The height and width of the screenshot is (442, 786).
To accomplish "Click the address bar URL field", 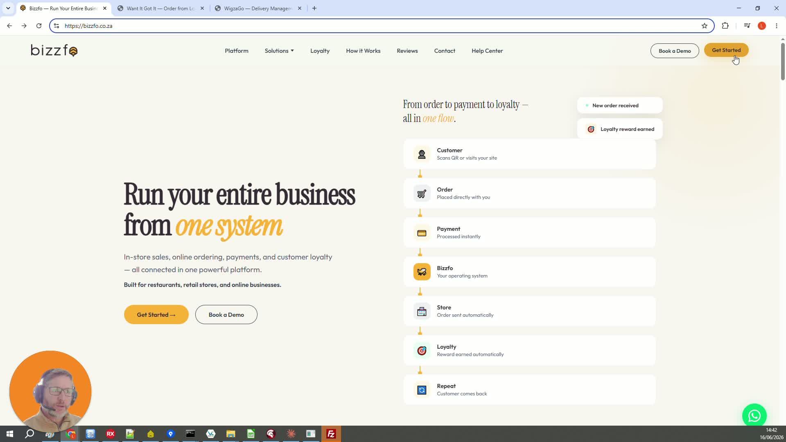I will (x=381, y=26).
